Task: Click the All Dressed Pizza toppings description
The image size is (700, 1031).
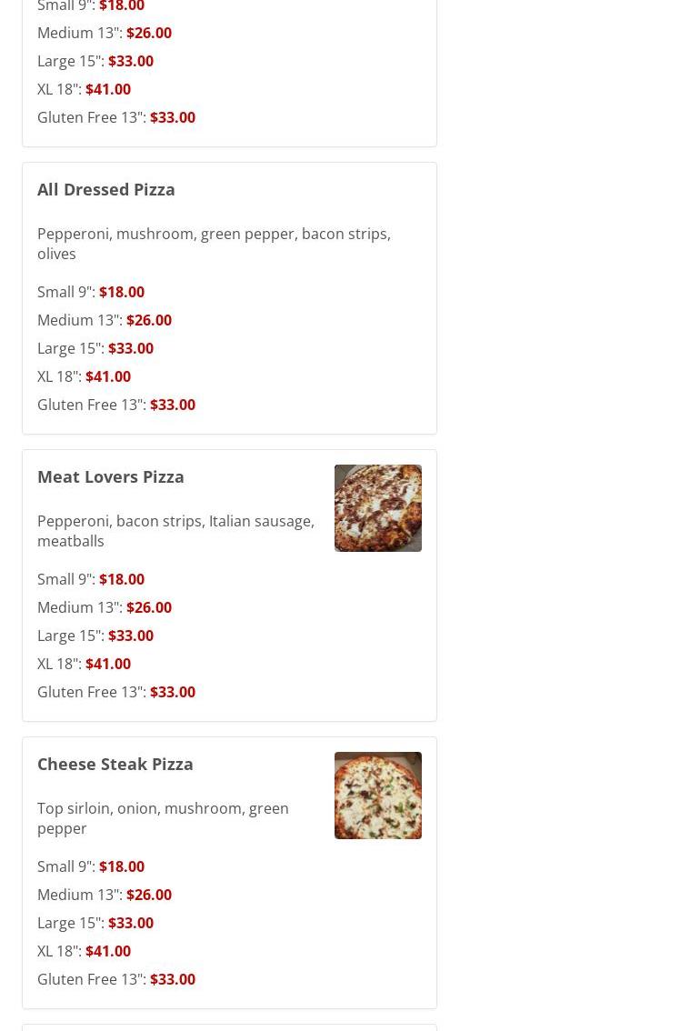Action: [214, 244]
